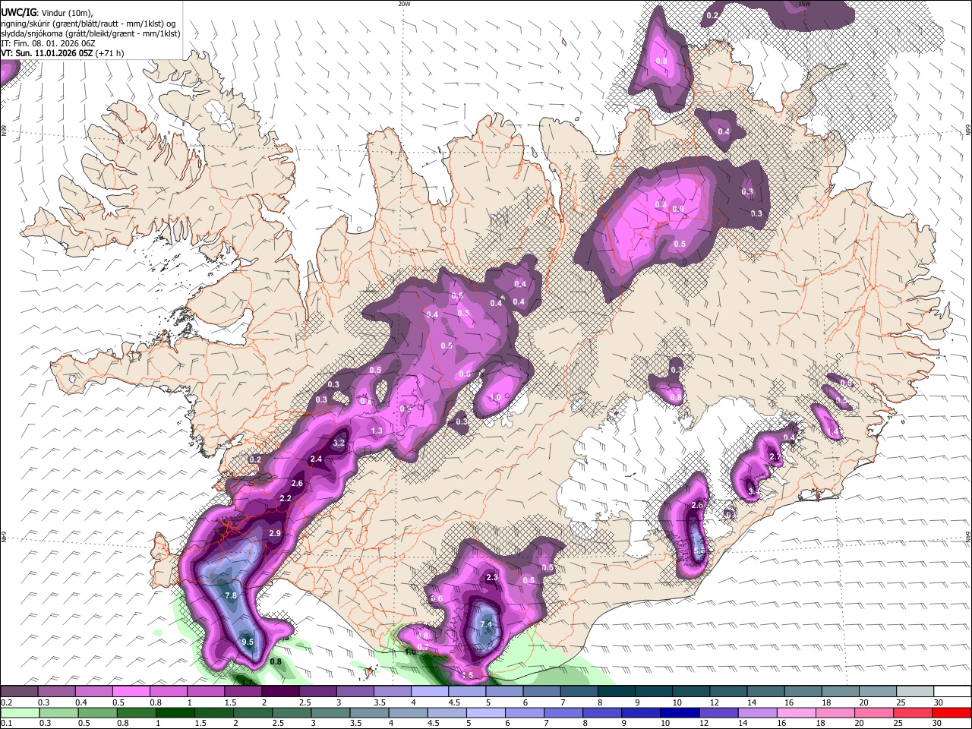Click the 'slydda/snjókoma' legend description line
The image size is (972, 729).
[x=90, y=33]
